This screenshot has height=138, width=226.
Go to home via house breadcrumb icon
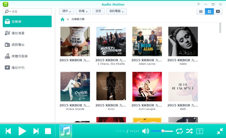point(62,19)
